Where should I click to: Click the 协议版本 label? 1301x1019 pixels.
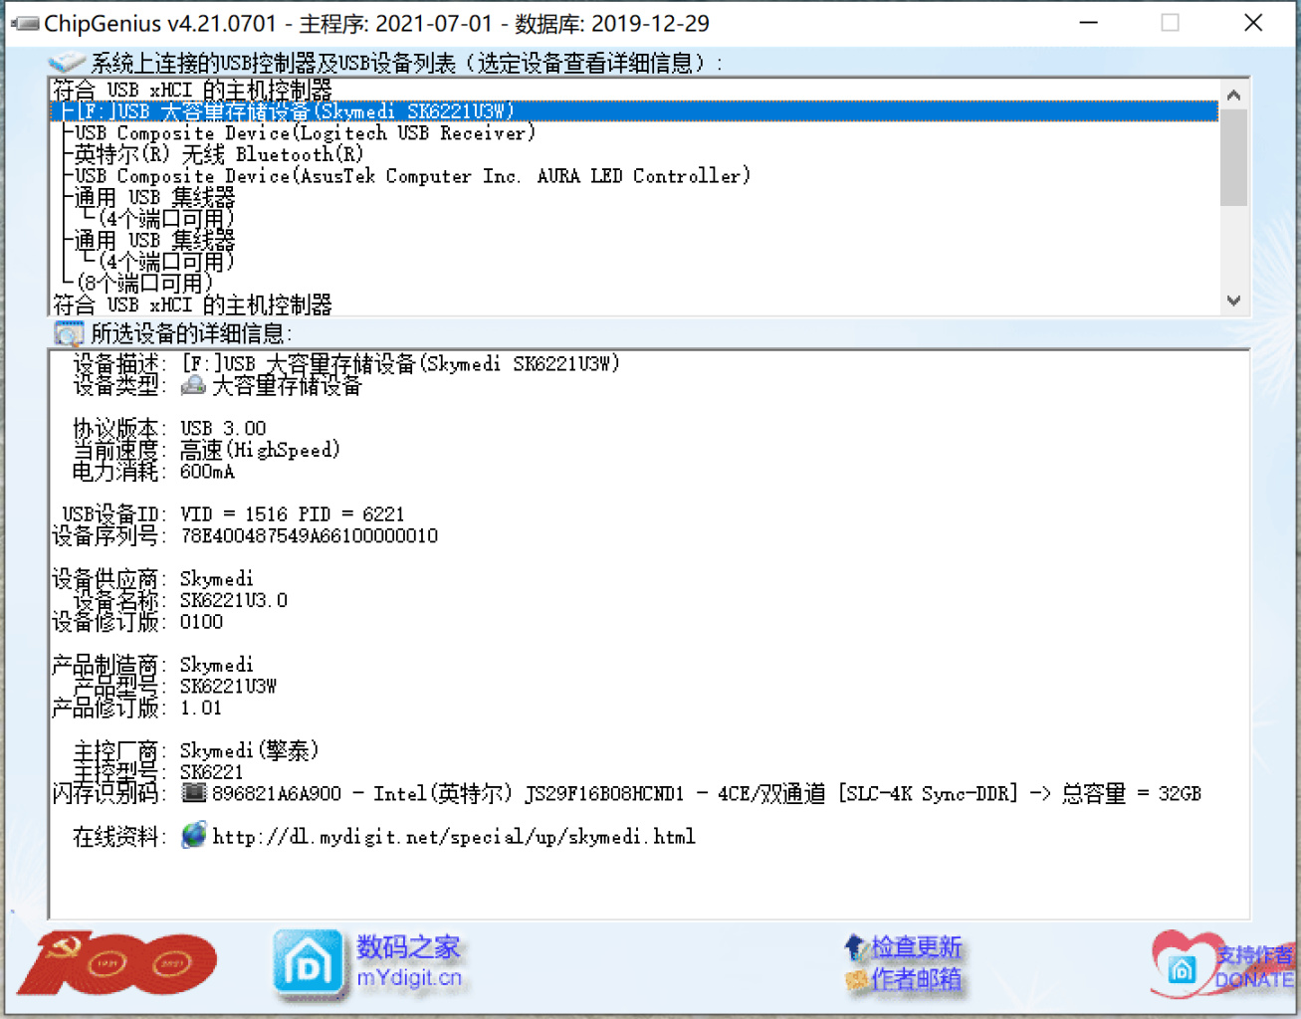point(119,429)
